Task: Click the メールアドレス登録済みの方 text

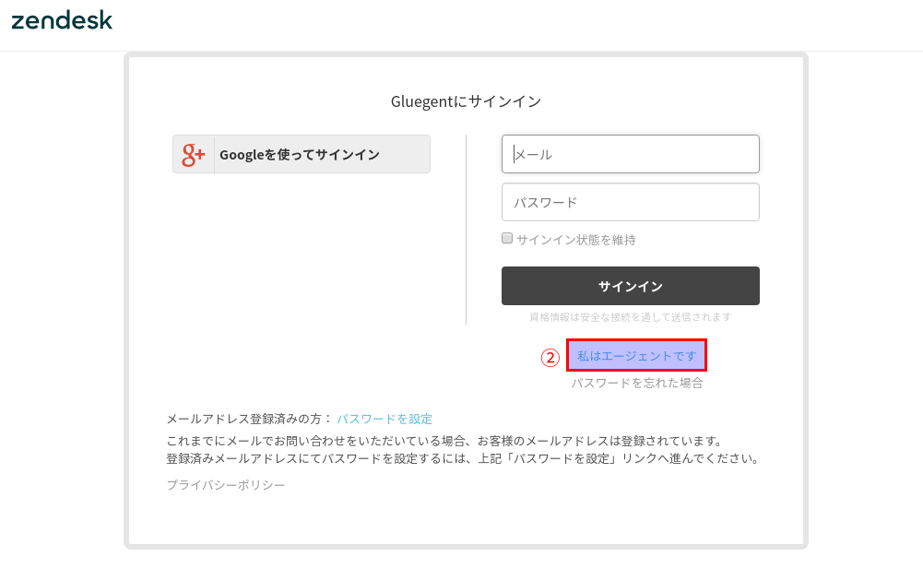Action: click(x=250, y=419)
